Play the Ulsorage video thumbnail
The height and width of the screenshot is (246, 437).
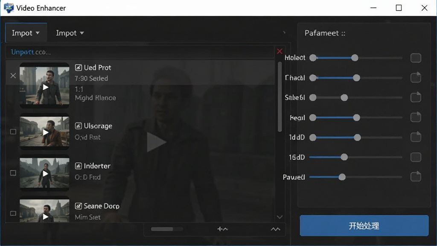[44, 132]
